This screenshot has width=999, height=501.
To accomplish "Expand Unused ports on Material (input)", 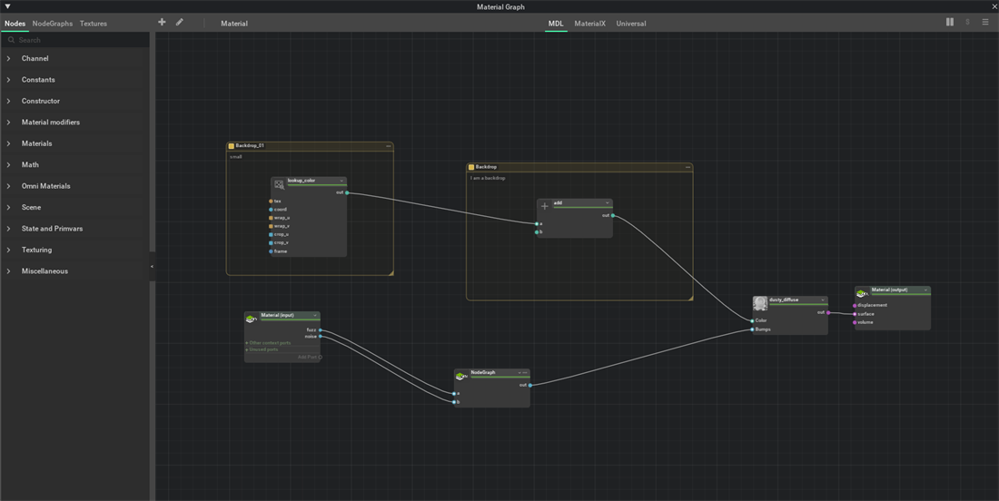I will (x=262, y=349).
